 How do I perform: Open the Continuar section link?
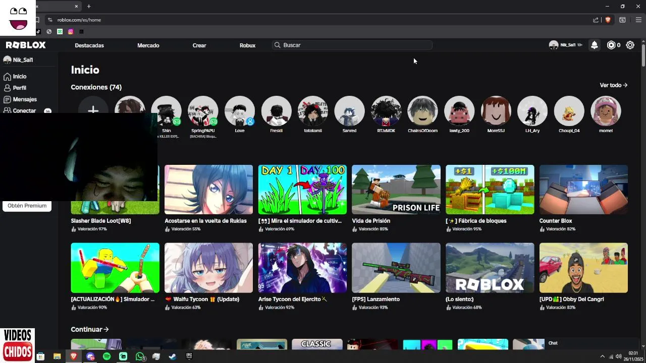point(90,329)
